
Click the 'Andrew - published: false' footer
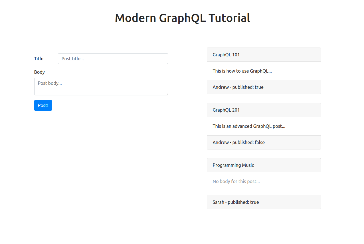264,142
